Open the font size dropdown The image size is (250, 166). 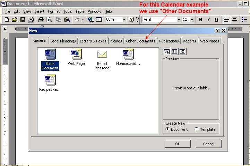pyautogui.click(x=192, y=20)
